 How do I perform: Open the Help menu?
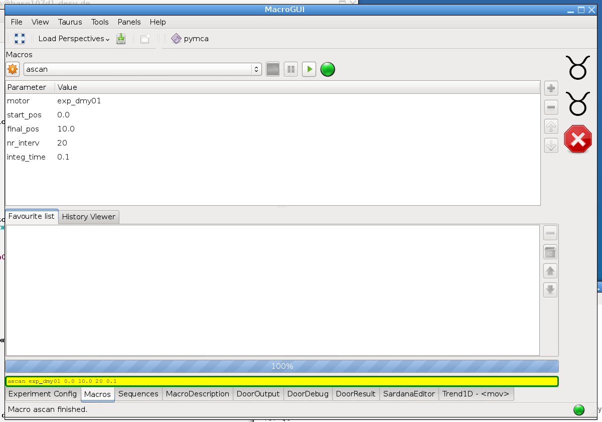click(x=158, y=22)
